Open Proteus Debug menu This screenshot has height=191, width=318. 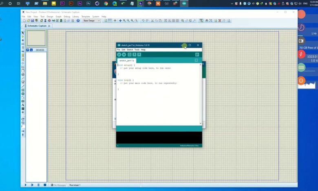67,17
